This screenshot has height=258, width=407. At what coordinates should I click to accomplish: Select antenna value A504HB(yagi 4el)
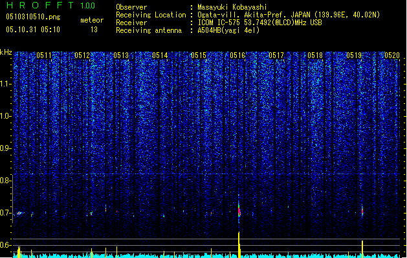click(x=228, y=30)
